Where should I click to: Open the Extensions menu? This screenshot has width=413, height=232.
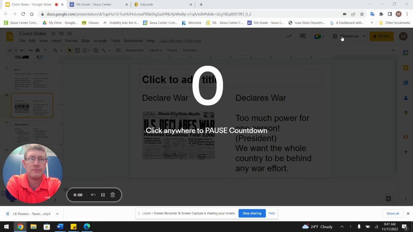pos(133,41)
